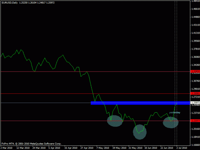The image size is (200, 150).
Task: Click the 1.16660 price axis label
Action: [196, 145]
